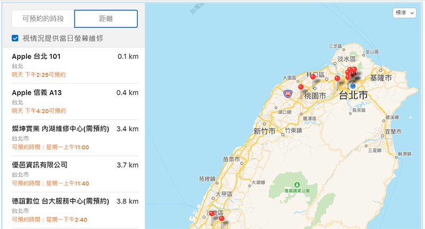
Task: Click the red pin at 林口區
Action: click(x=313, y=77)
